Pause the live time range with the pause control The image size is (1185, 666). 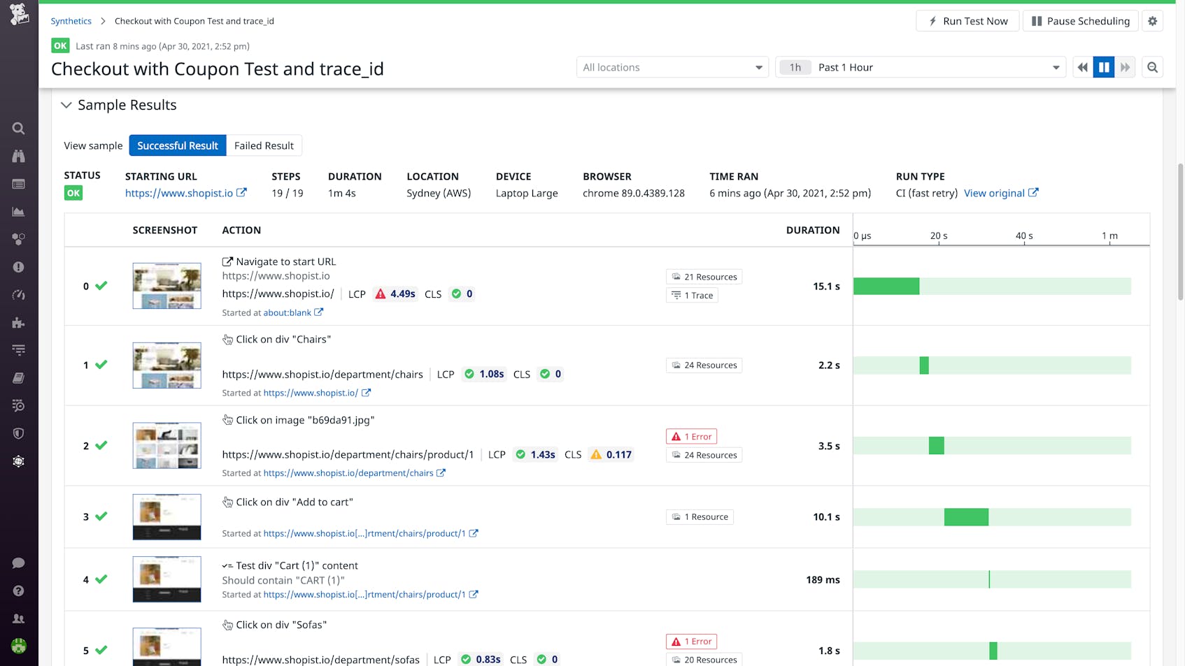pos(1104,67)
